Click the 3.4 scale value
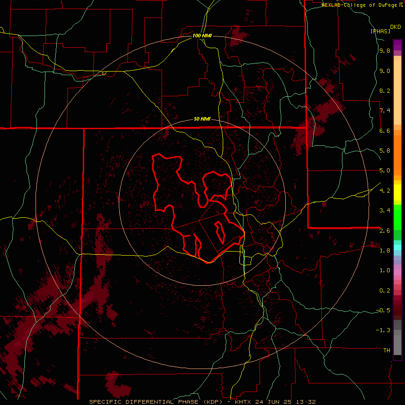The image size is (405, 405). click(x=385, y=211)
